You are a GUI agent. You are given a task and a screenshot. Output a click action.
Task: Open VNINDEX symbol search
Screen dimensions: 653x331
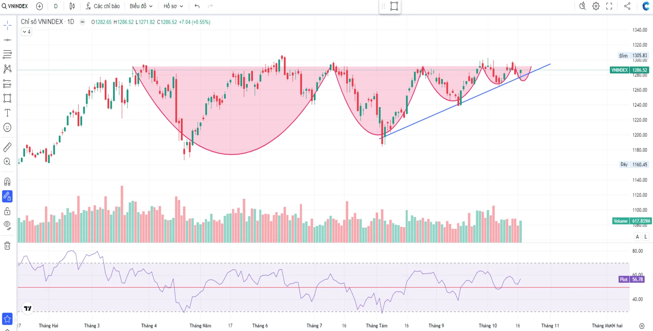click(15, 6)
